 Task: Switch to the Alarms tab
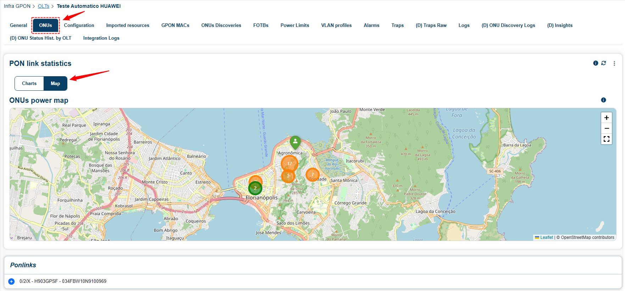click(x=372, y=25)
